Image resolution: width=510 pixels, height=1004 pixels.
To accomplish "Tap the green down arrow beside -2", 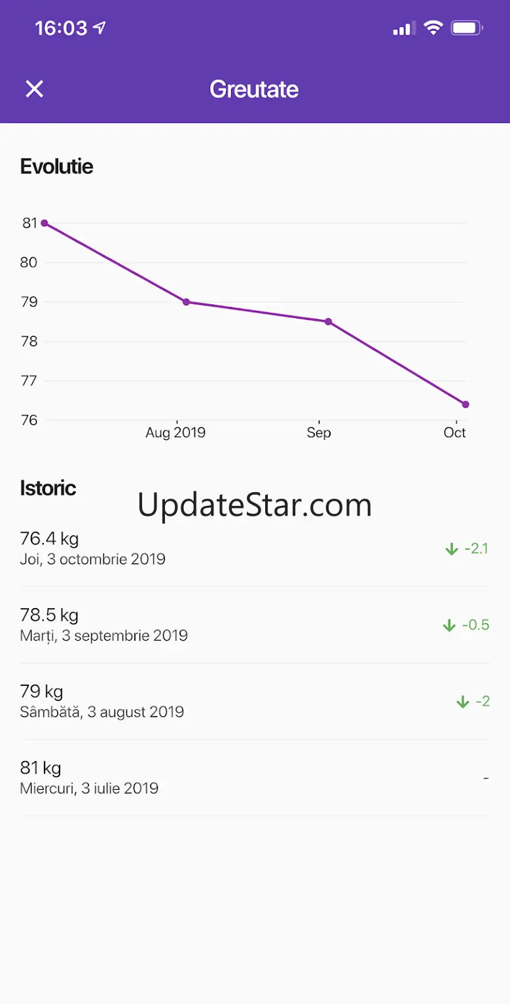I will 463,702.
